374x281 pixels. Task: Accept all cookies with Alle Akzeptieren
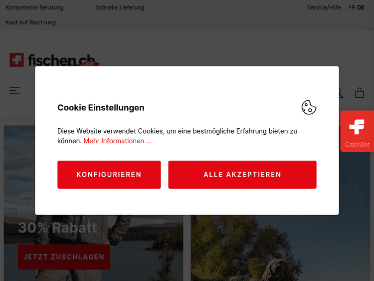click(242, 175)
